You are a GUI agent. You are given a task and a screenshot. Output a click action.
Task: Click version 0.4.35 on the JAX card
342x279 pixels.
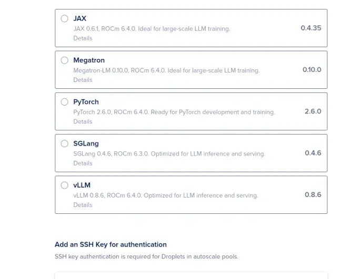[x=311, y=28]
